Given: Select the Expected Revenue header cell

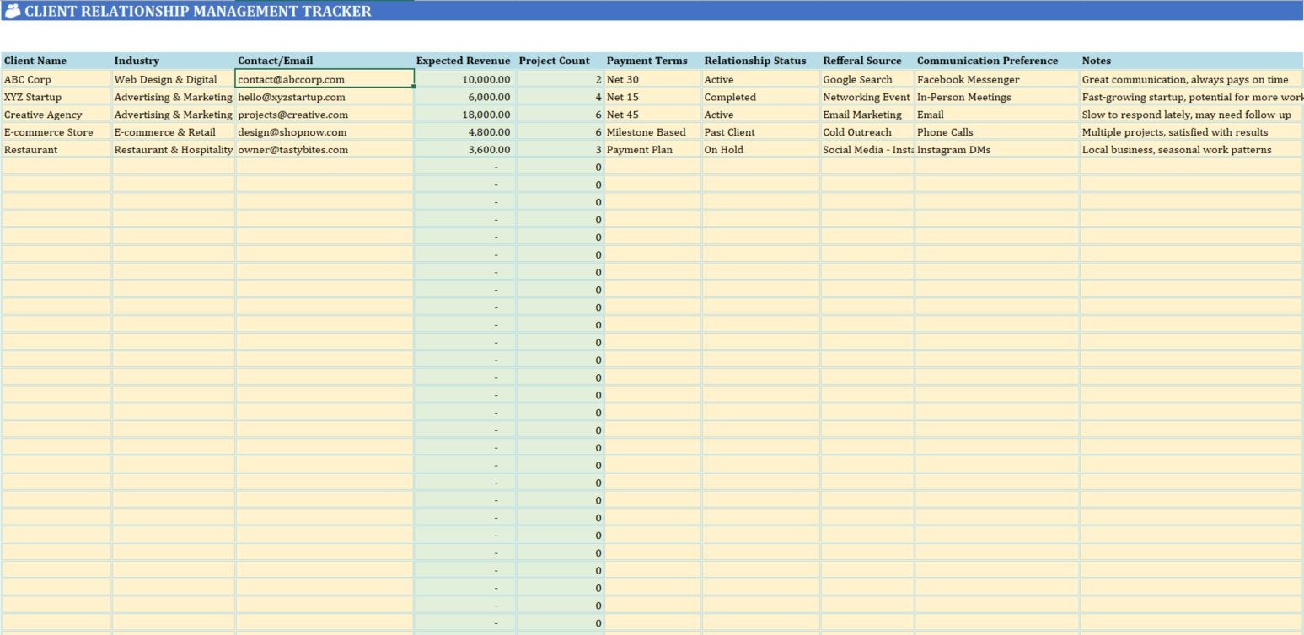Looking at the screenshot, I should coord(463,60).
